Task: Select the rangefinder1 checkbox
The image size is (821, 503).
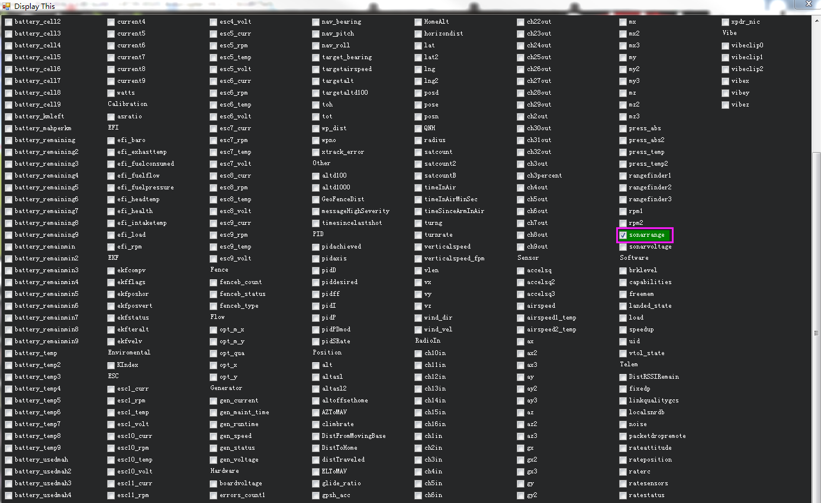Action: pos(623,176)
